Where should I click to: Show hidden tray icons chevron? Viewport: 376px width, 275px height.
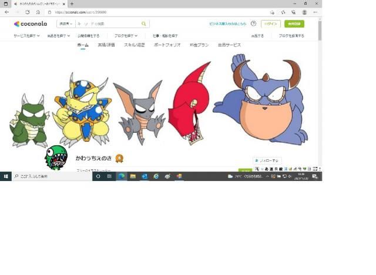(267, 176)
